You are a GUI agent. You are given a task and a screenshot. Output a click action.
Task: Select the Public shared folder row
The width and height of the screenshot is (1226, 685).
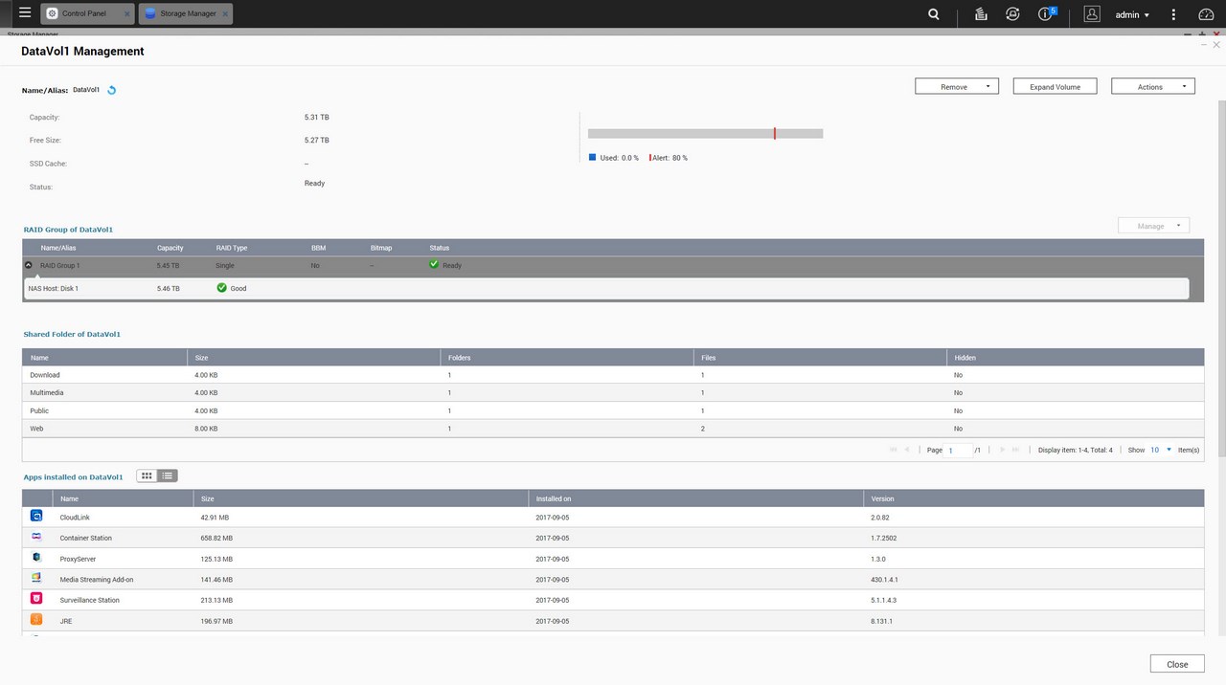(x=613, y=410)
